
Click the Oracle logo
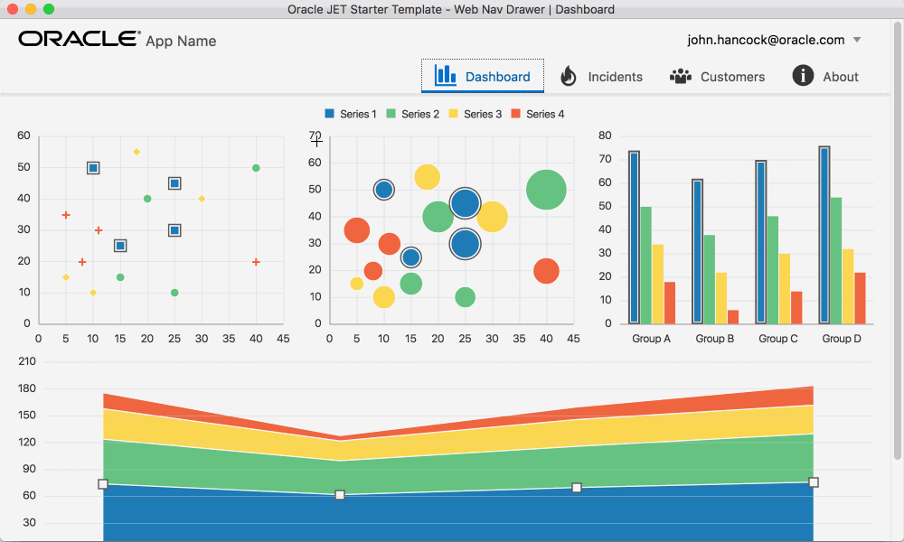point(80,39)
